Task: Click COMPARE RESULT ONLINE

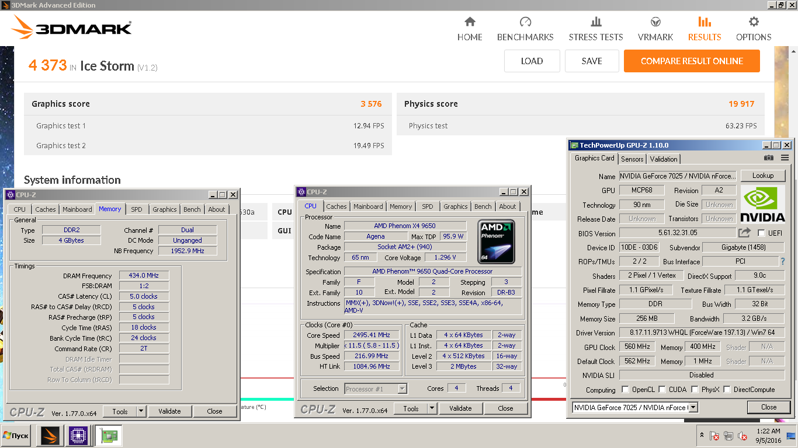Action: [x=692, y=61]
